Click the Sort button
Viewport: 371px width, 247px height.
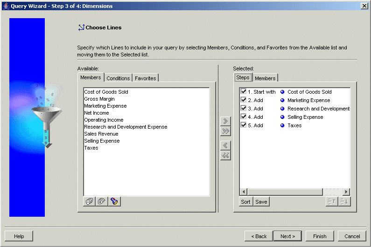tap(245, 202)
